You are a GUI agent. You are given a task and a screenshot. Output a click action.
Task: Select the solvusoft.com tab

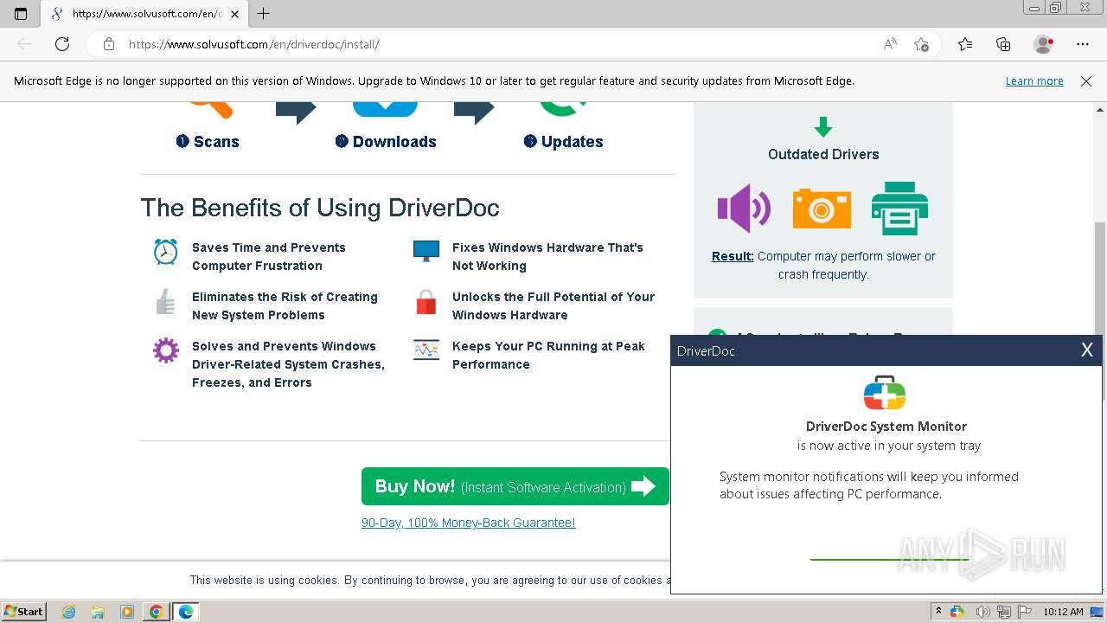(145, 14)
